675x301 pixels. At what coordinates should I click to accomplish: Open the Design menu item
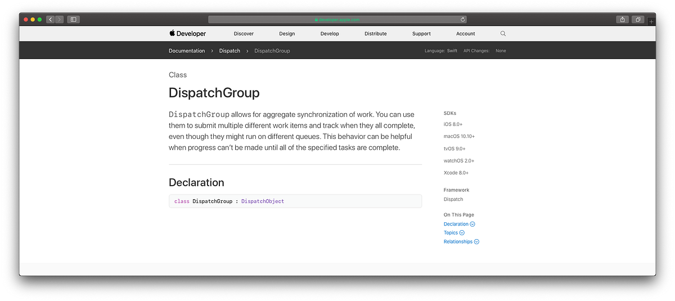coord(287,34)
